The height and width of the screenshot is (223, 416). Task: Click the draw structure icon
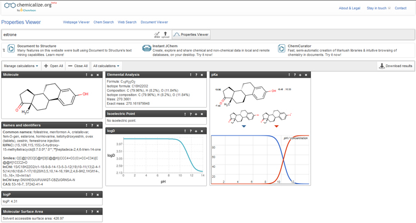coord(157,34)
